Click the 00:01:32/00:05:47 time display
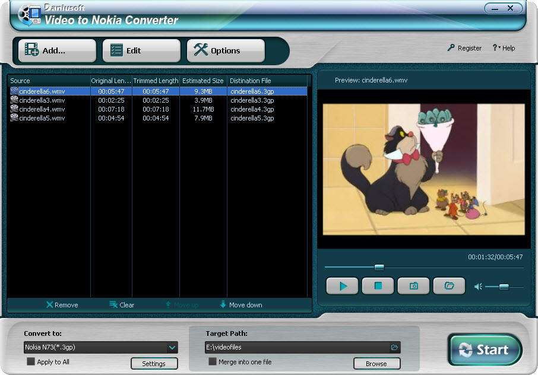This screenshot has width=538, height=375. pyautogui.click(x=495, y=257)
